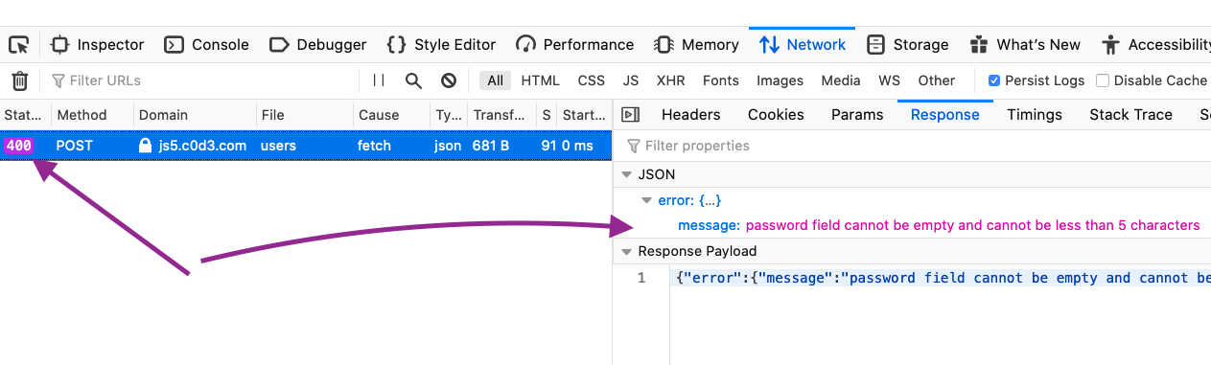1211x365 pixels.
Task: Open the Memory tool
Action: [696, 44]
